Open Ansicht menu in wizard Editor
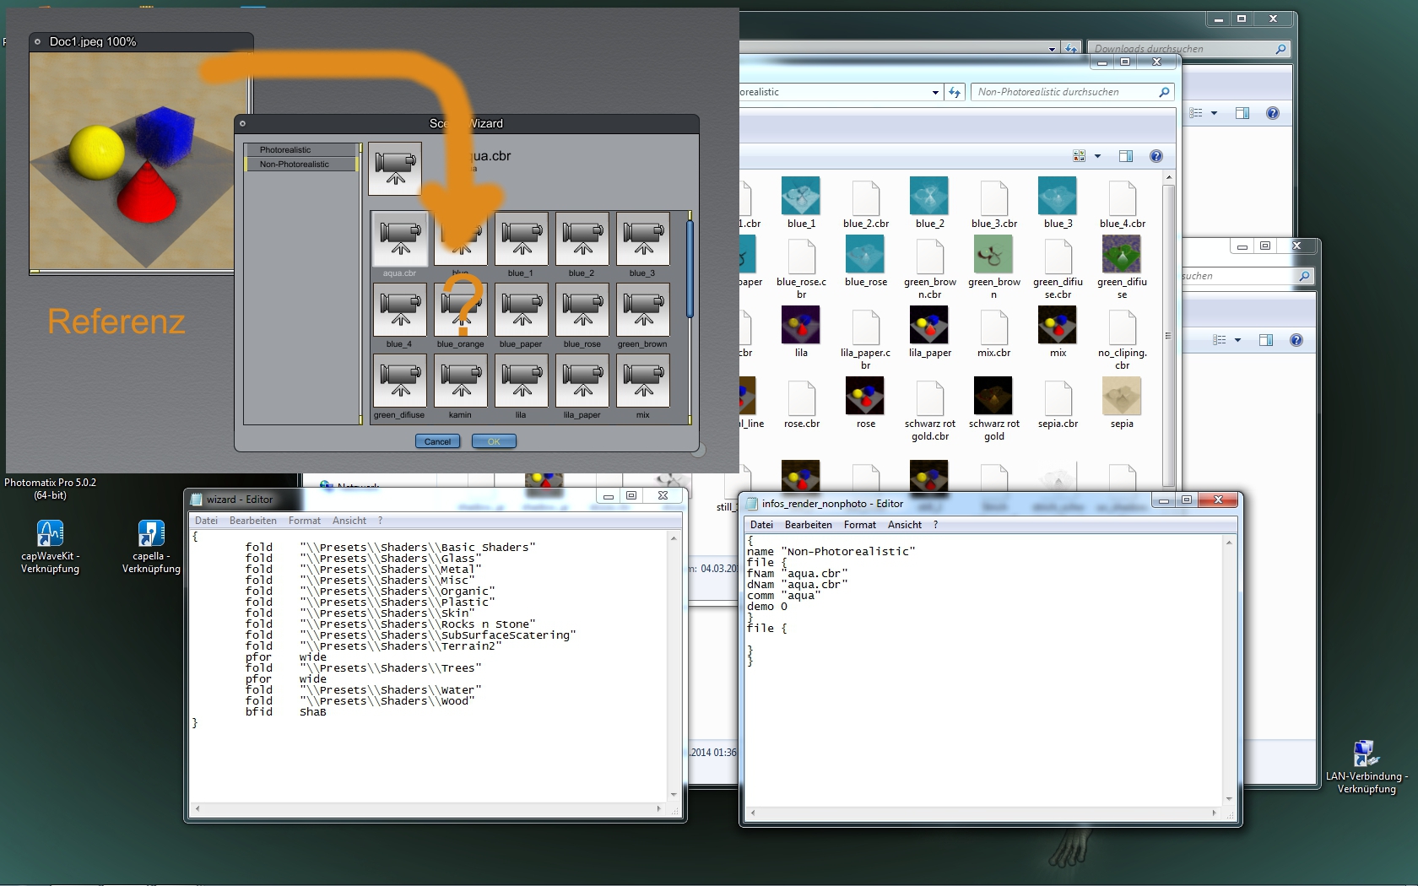1418x886 pixels. [349, 521]
